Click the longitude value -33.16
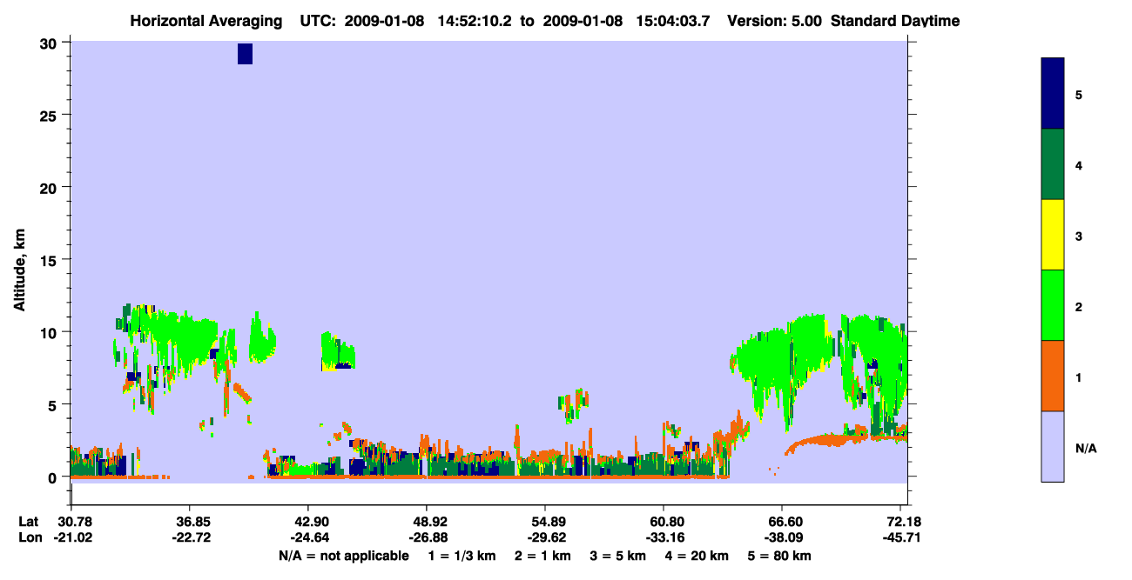 tap(664, 537)
